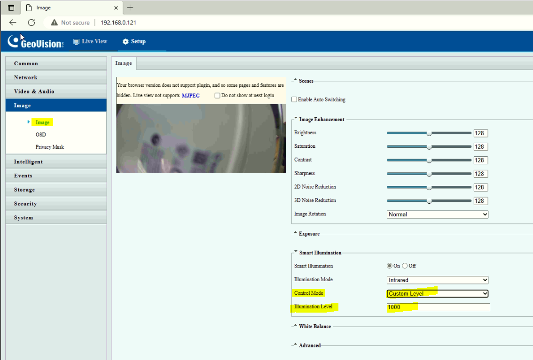Open the Privacy Mask submenu item

tap(50, 147)
